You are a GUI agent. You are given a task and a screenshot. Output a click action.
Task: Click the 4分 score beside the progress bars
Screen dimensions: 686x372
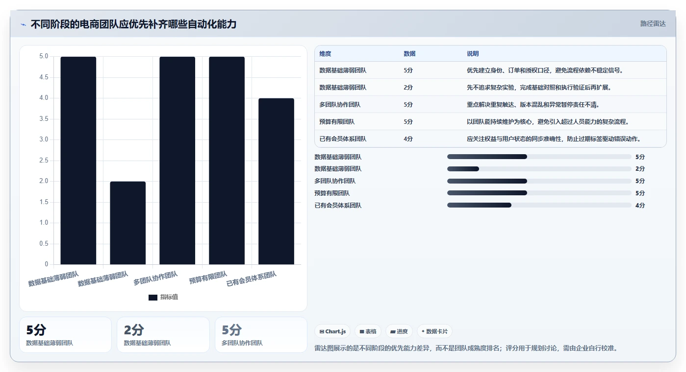(x=640, y=206)
